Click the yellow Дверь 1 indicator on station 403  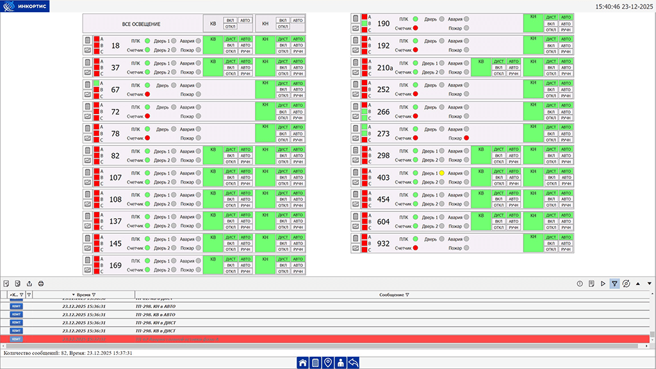[441, 173]
